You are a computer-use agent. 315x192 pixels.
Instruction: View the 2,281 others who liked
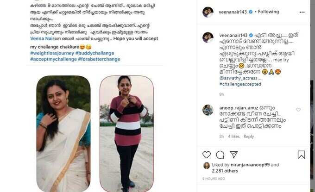tap(225, 171)
